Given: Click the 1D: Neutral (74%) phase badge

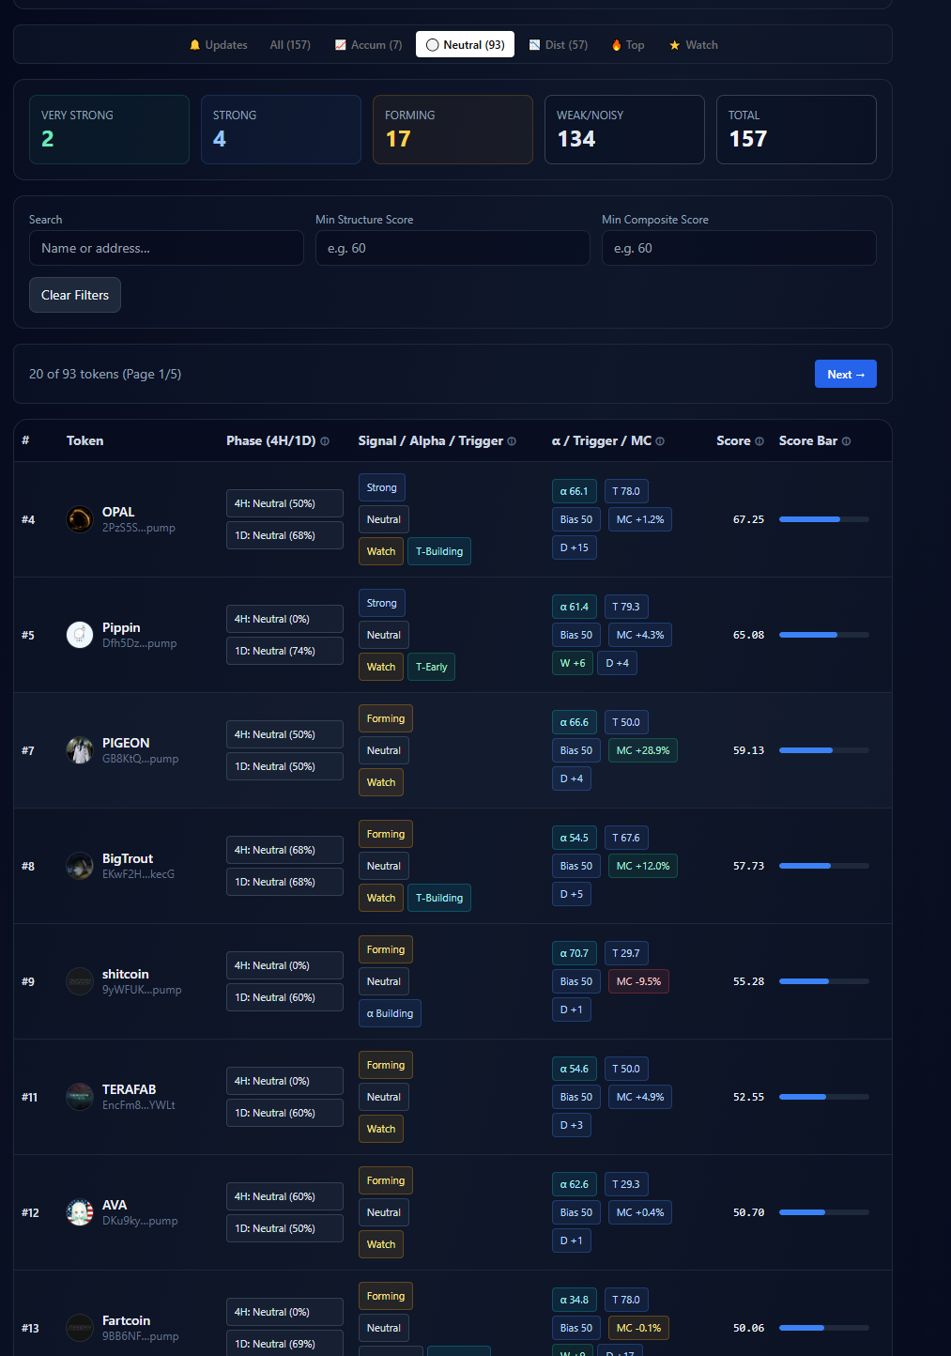Looking at the screenshot, I should 284,651.
